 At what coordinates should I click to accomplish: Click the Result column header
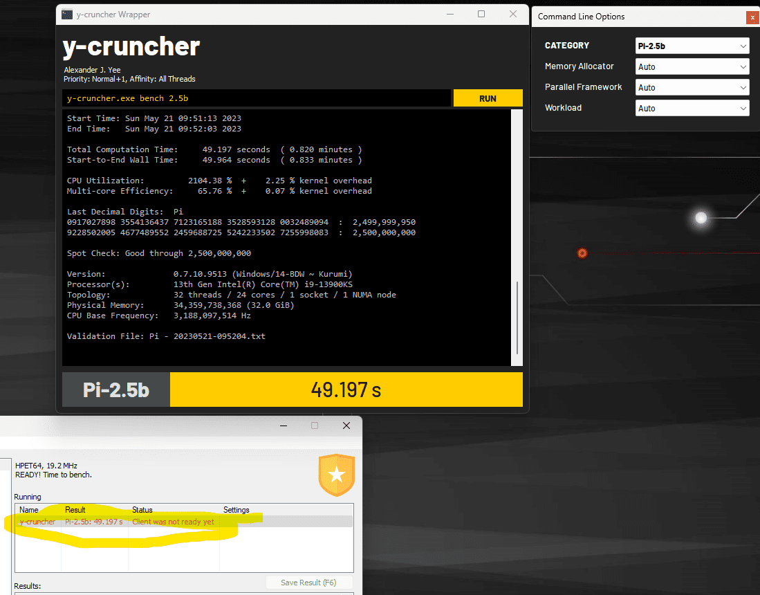click(x=75, y=510)
